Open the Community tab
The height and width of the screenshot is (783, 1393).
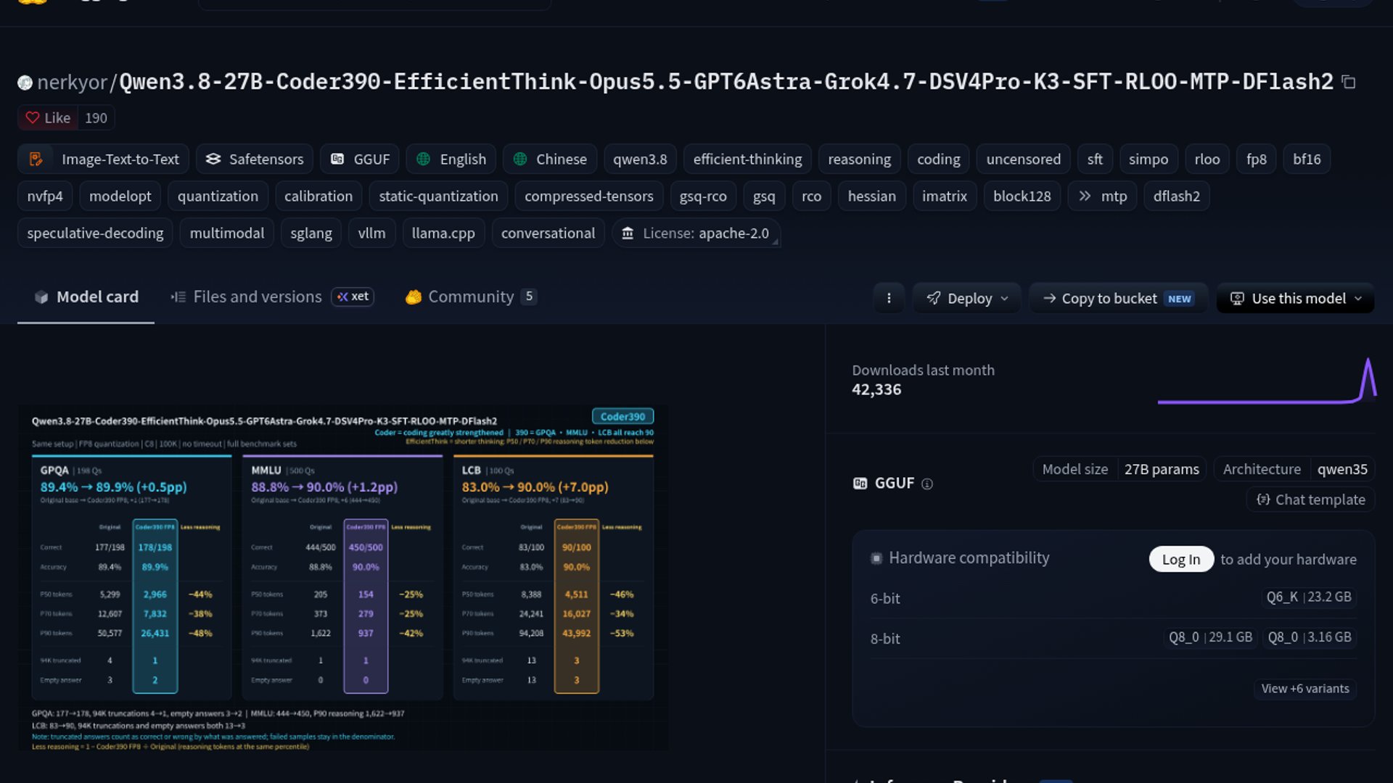click(471, 297)
